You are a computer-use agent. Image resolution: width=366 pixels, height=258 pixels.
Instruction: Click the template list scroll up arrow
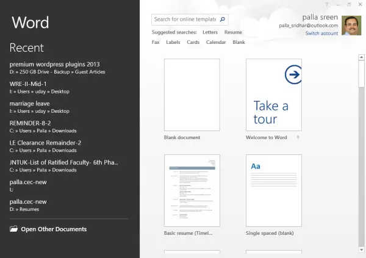click(361, 57)
